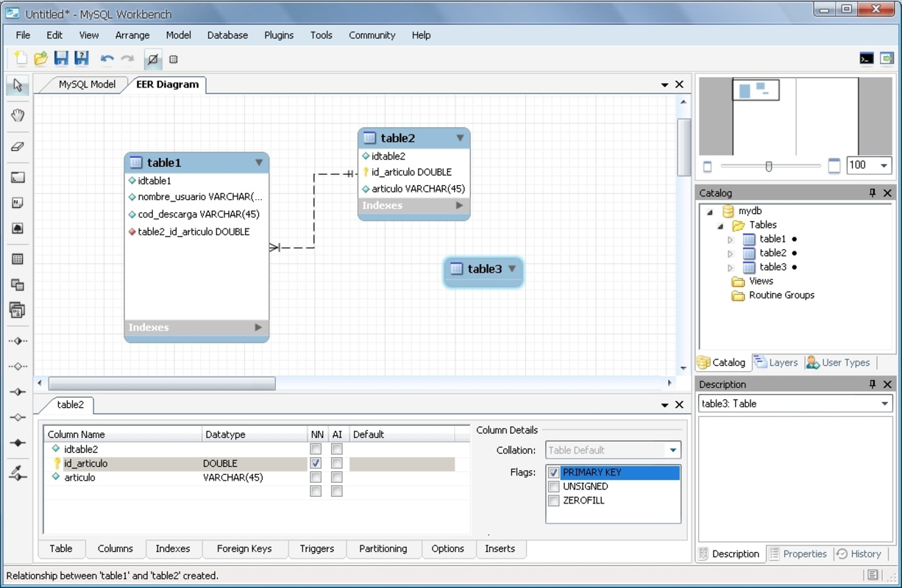This screenshot has height=588, width=902.
Task: Click the place new table tool
Action: [x=18, y=259]
